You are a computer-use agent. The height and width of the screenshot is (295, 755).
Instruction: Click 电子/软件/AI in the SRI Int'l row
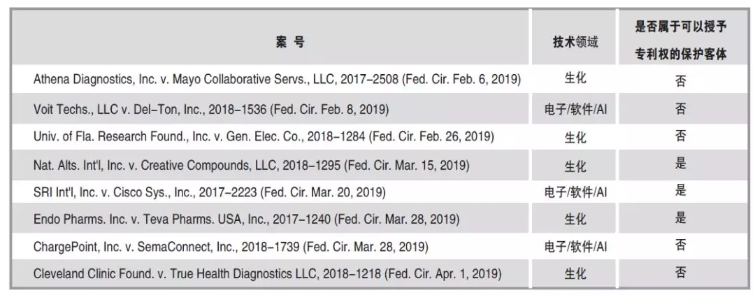(575, 192)
